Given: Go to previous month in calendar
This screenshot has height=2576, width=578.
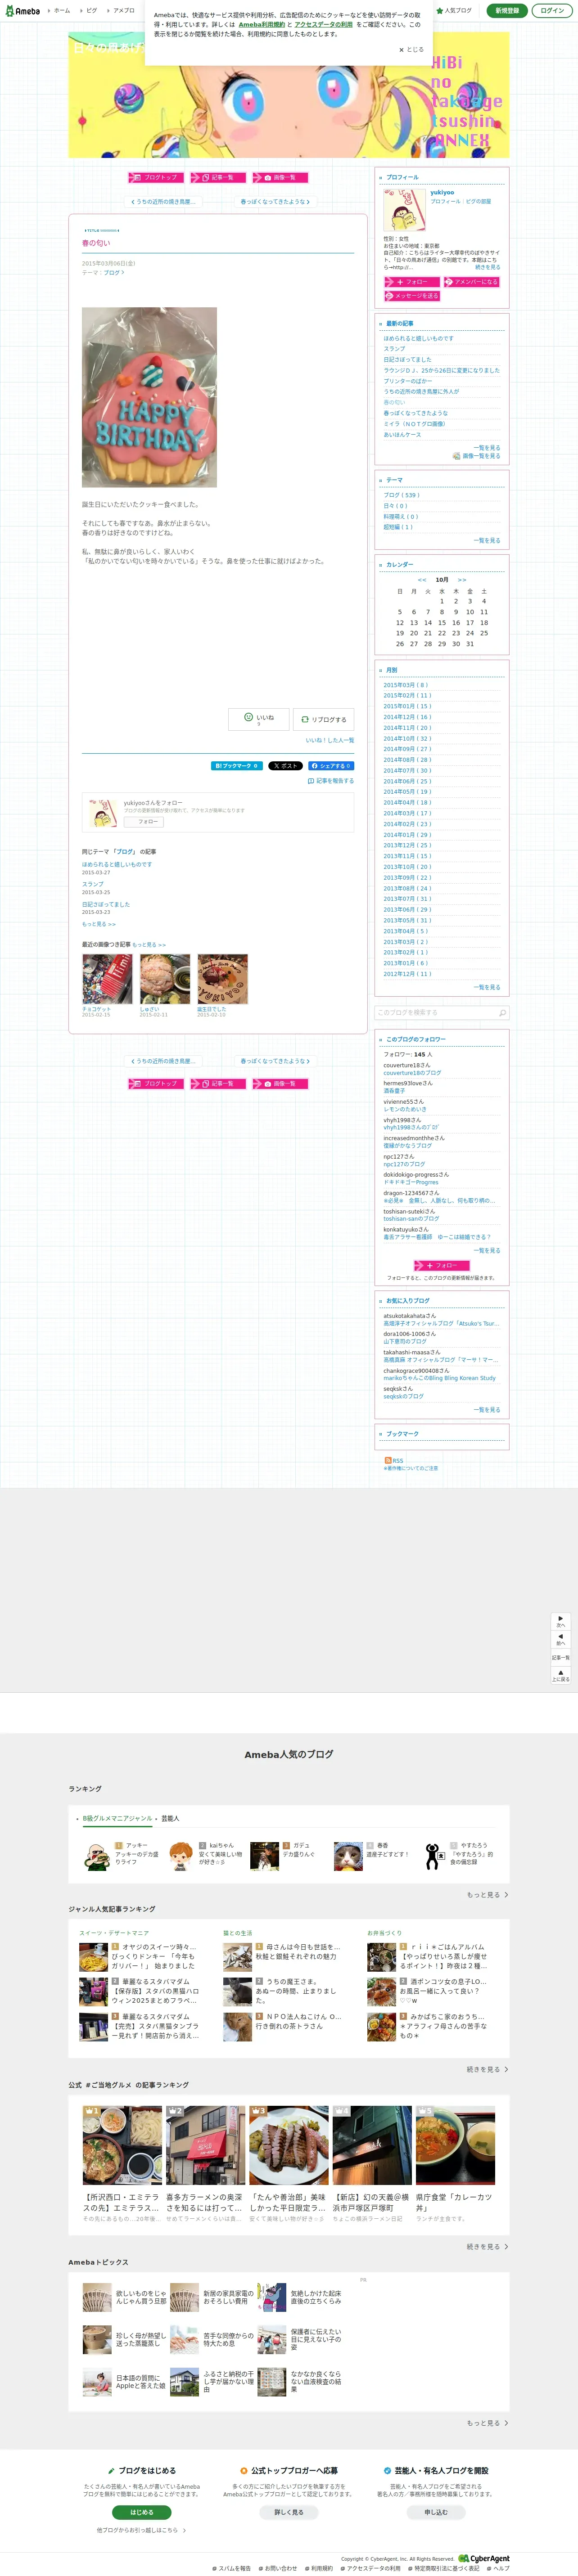Looking at the screenshot, I should point(422,580).
